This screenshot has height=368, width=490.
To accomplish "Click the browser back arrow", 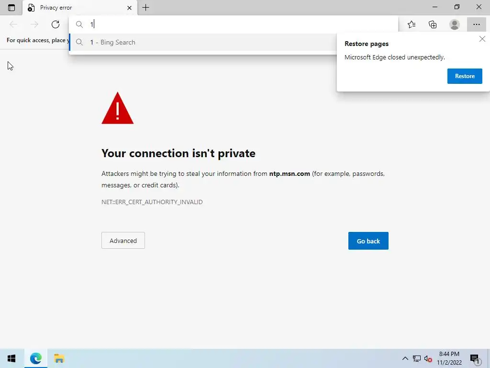I will point(13,24).
